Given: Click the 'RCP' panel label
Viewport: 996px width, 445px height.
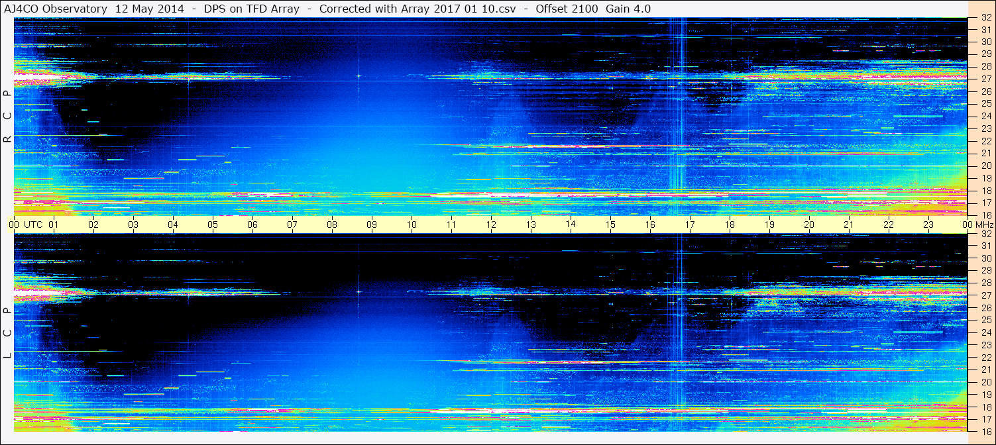Looking at the screenshot, I should click(x=7, y=117).
